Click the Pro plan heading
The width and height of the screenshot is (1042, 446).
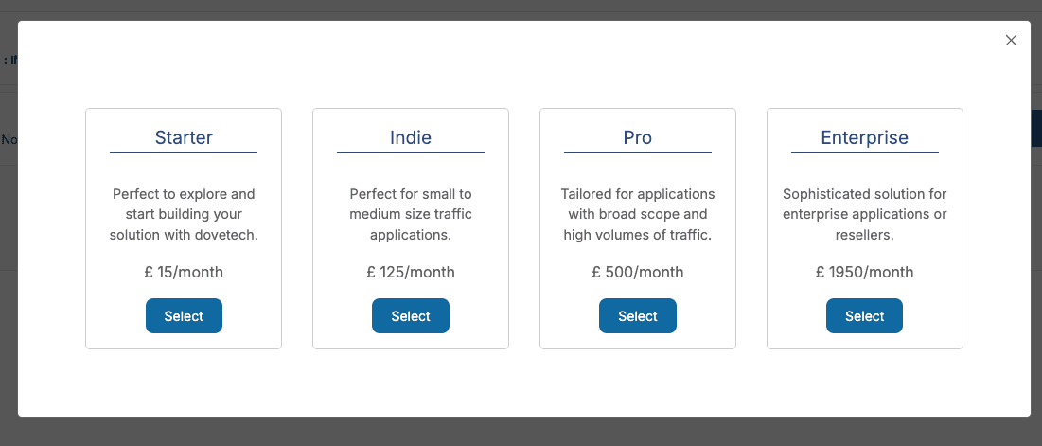(x=638, y=137)
